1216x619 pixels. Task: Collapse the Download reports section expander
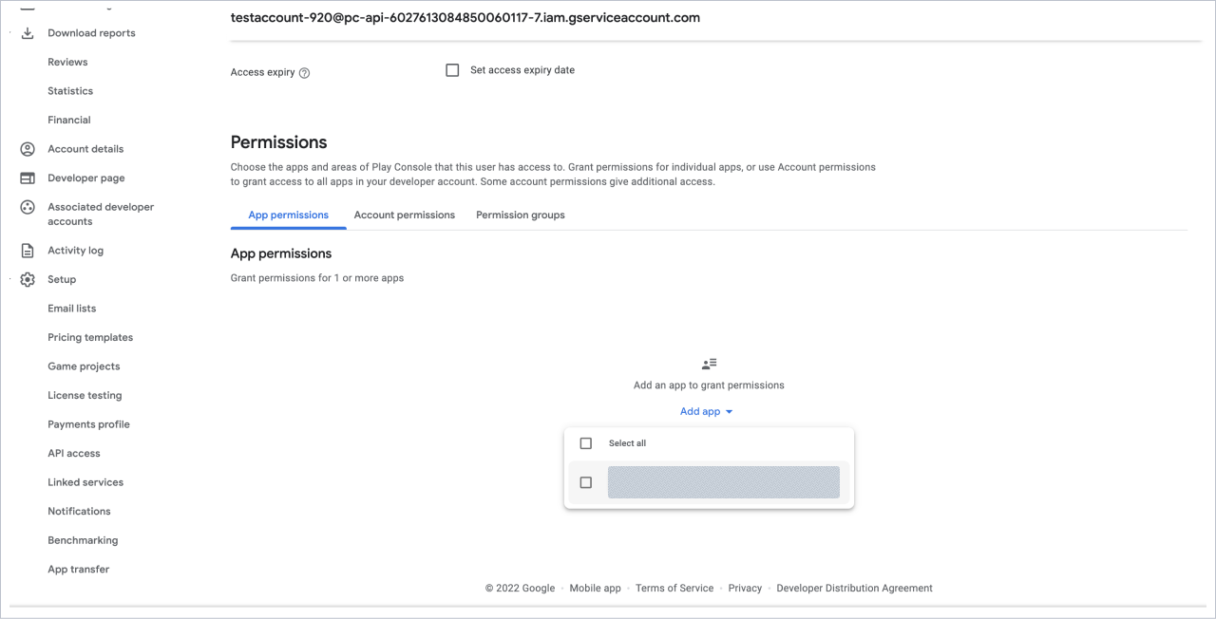click(x=10, y=33)
